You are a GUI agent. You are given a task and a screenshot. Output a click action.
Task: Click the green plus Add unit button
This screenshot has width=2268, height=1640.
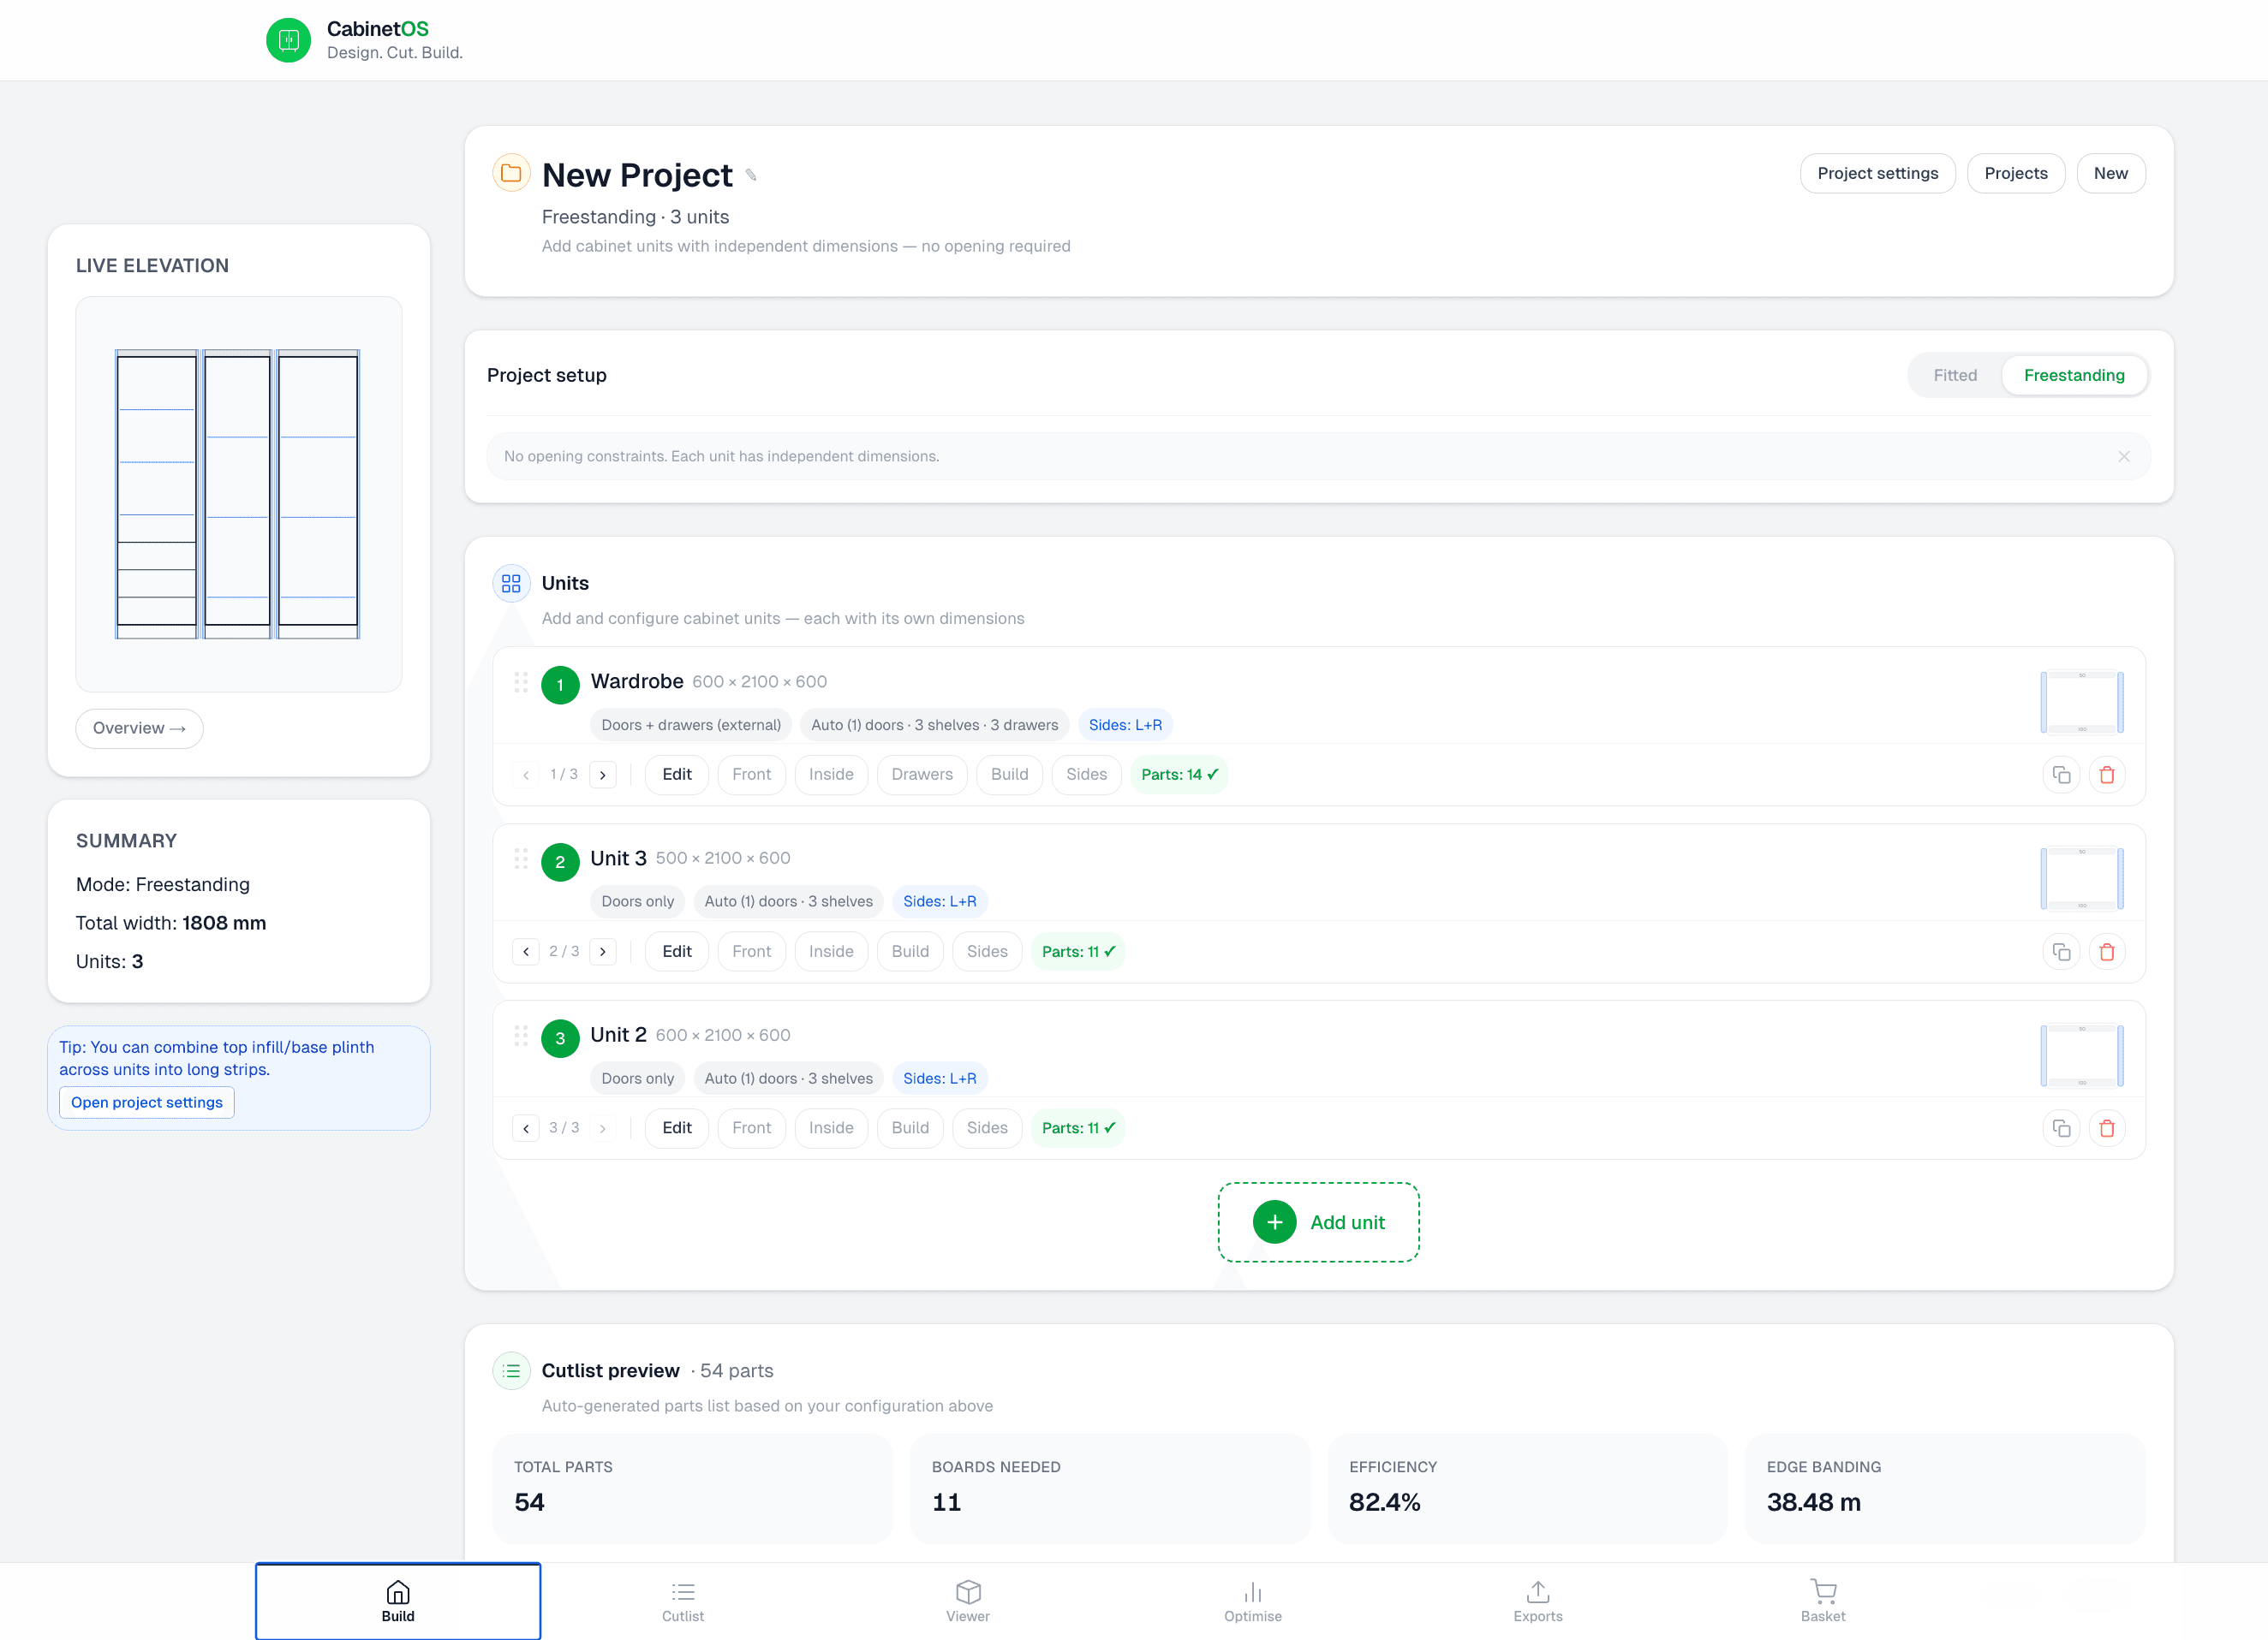[1318, 1222]
